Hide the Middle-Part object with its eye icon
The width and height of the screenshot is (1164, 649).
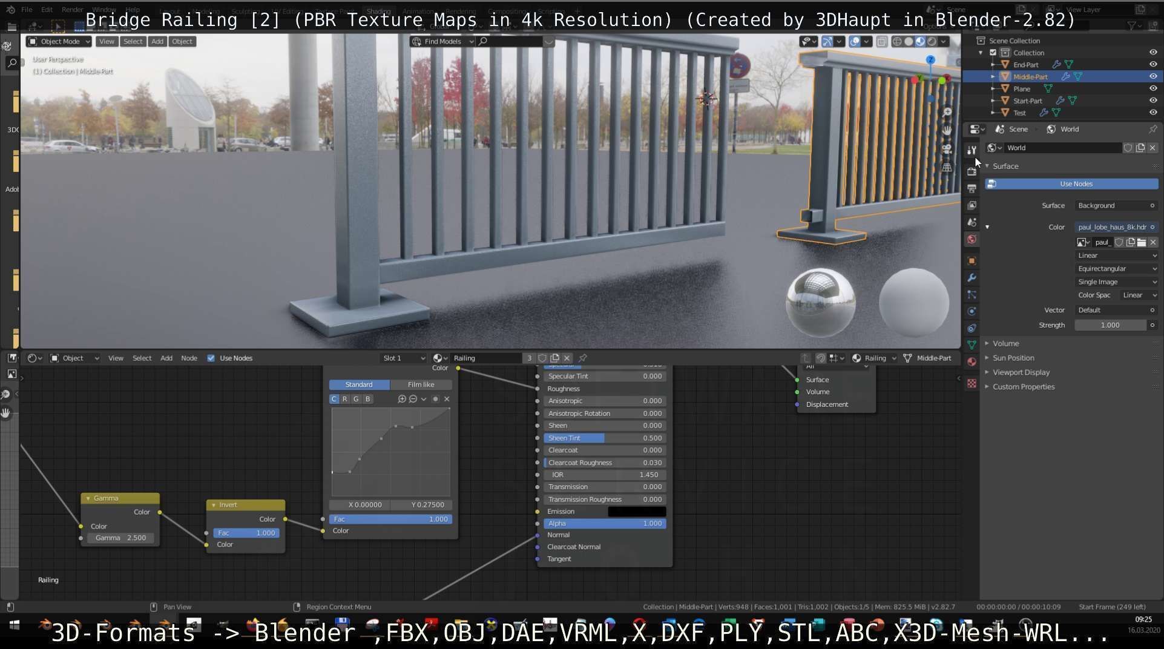[x=1153, y=76]
